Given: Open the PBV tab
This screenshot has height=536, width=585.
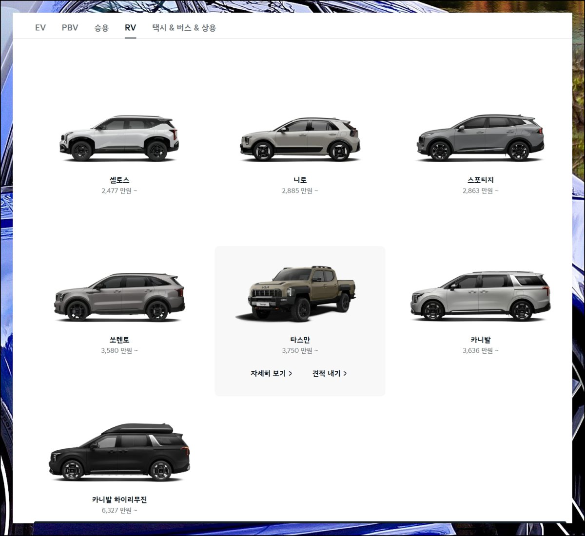Looking at the screenshot, I should tap(70, 28).
